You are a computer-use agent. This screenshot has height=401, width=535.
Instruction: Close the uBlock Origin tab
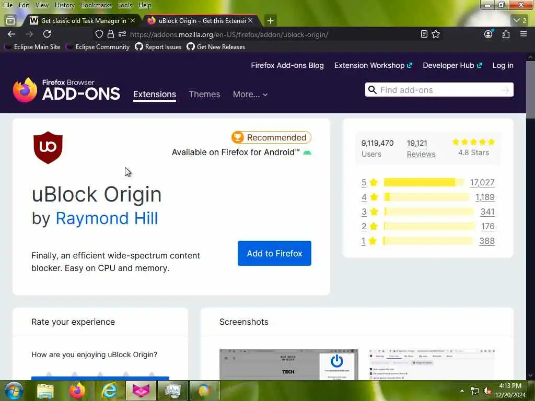250,20
